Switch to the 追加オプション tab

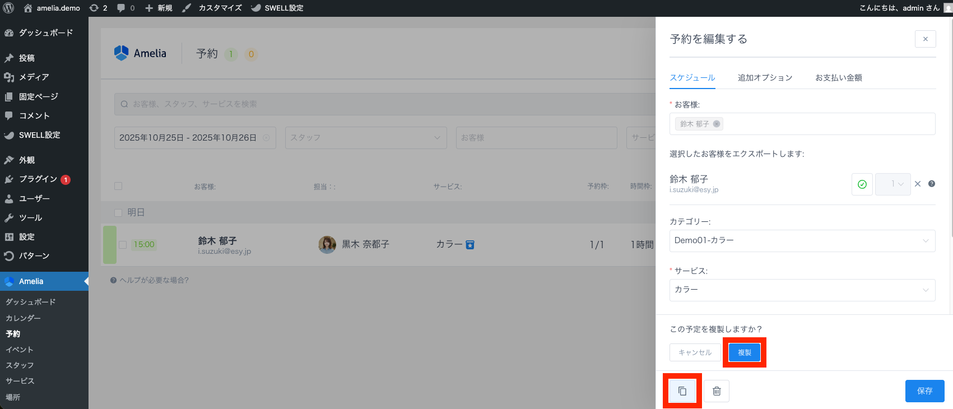[765, 78]
